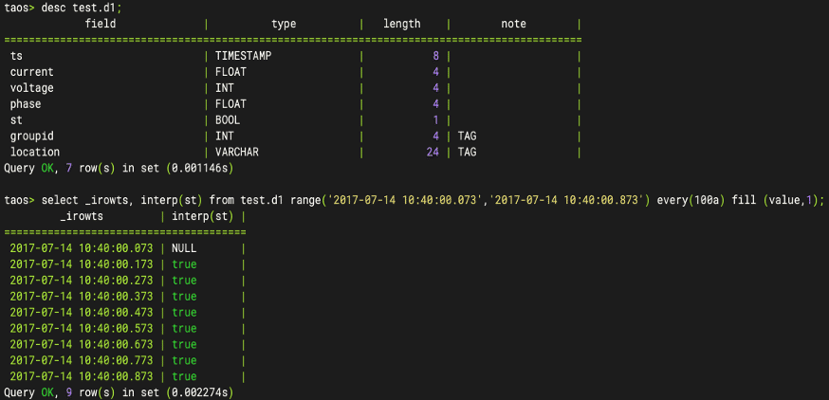Click the 'voltage' field name
Viewport: 829px width, 400px height.
click(x=32, y=88)
